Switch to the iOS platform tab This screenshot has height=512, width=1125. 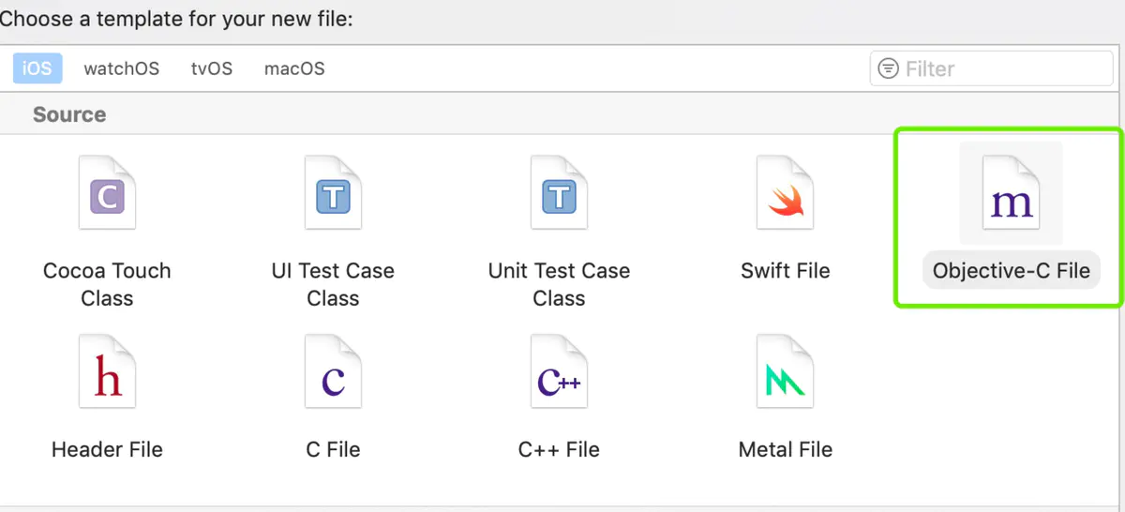[x=37, y=68]
